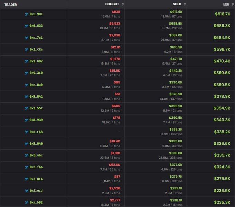Click the $378.9K PNL value

[222, 97]
